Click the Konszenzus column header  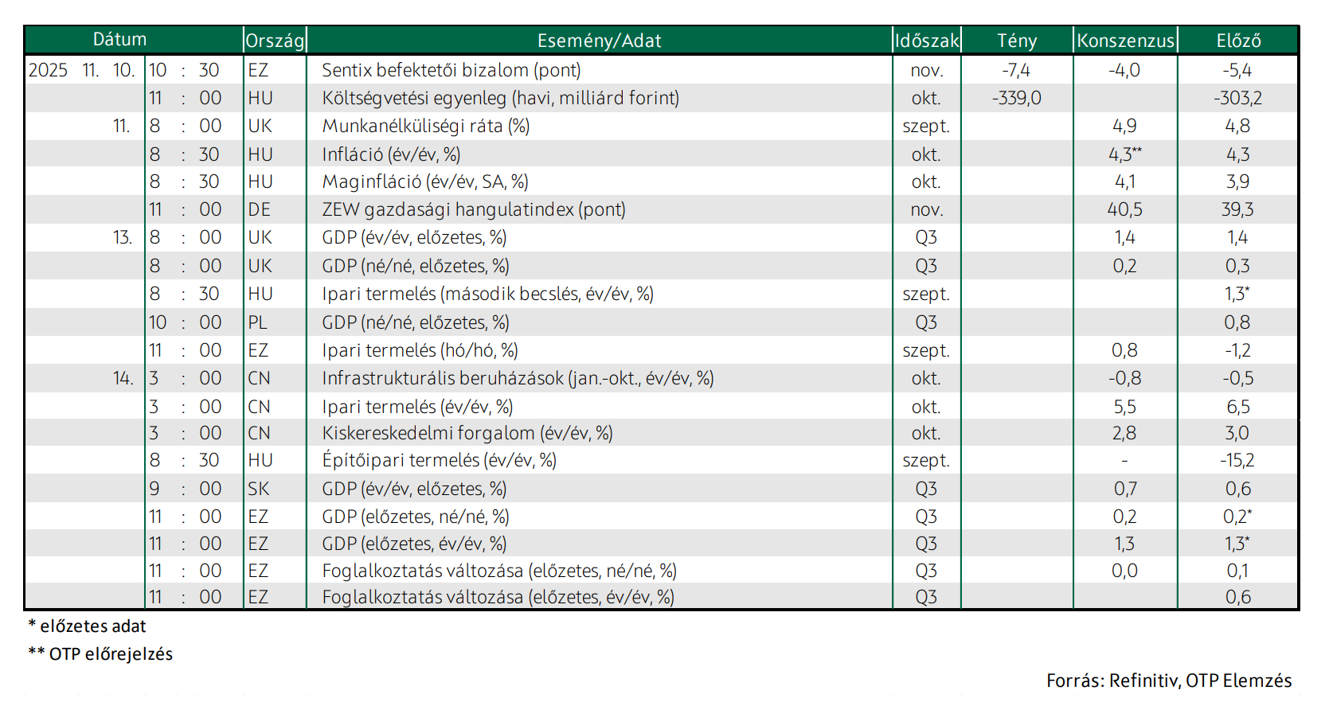coord(1125,41)
